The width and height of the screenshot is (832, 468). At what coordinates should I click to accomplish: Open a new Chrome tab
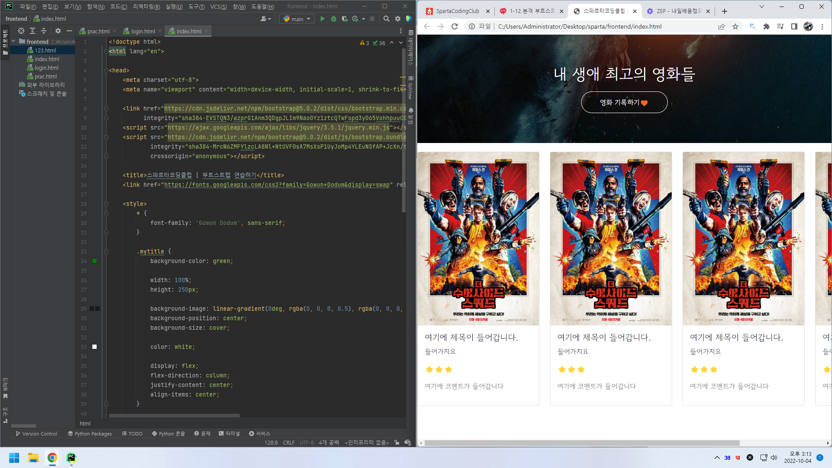tap(725, 11)
